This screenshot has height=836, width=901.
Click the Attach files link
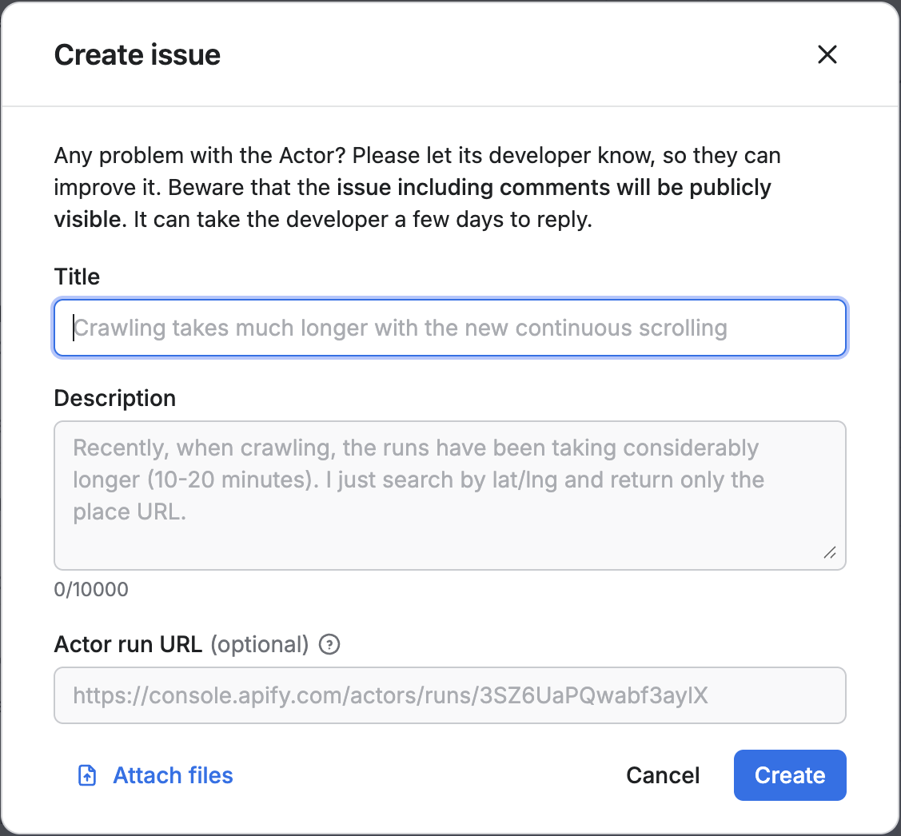[173, 774]
